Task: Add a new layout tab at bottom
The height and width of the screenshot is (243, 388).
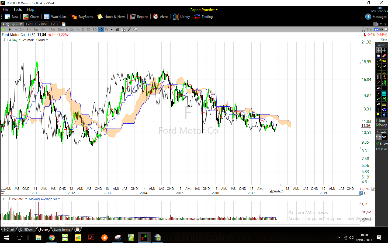Action: tap(78, 230)
